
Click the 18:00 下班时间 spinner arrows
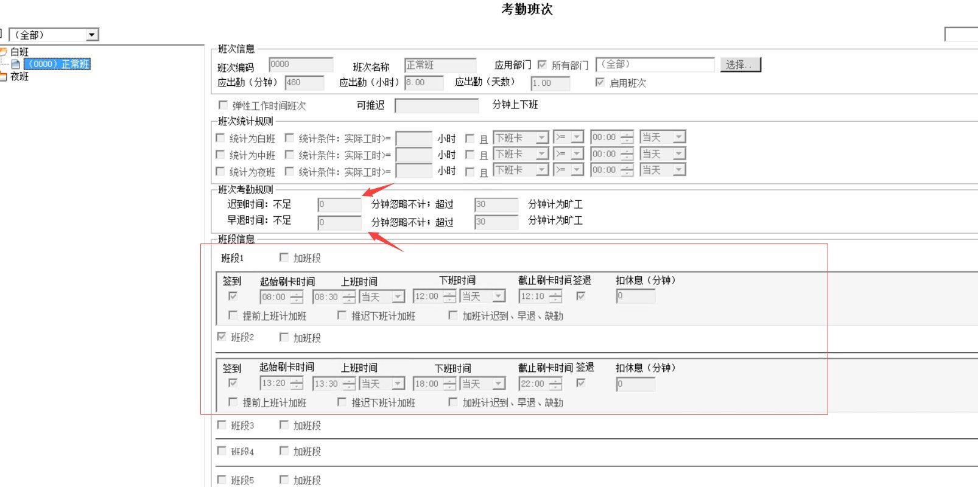click(x=449, y=384)
